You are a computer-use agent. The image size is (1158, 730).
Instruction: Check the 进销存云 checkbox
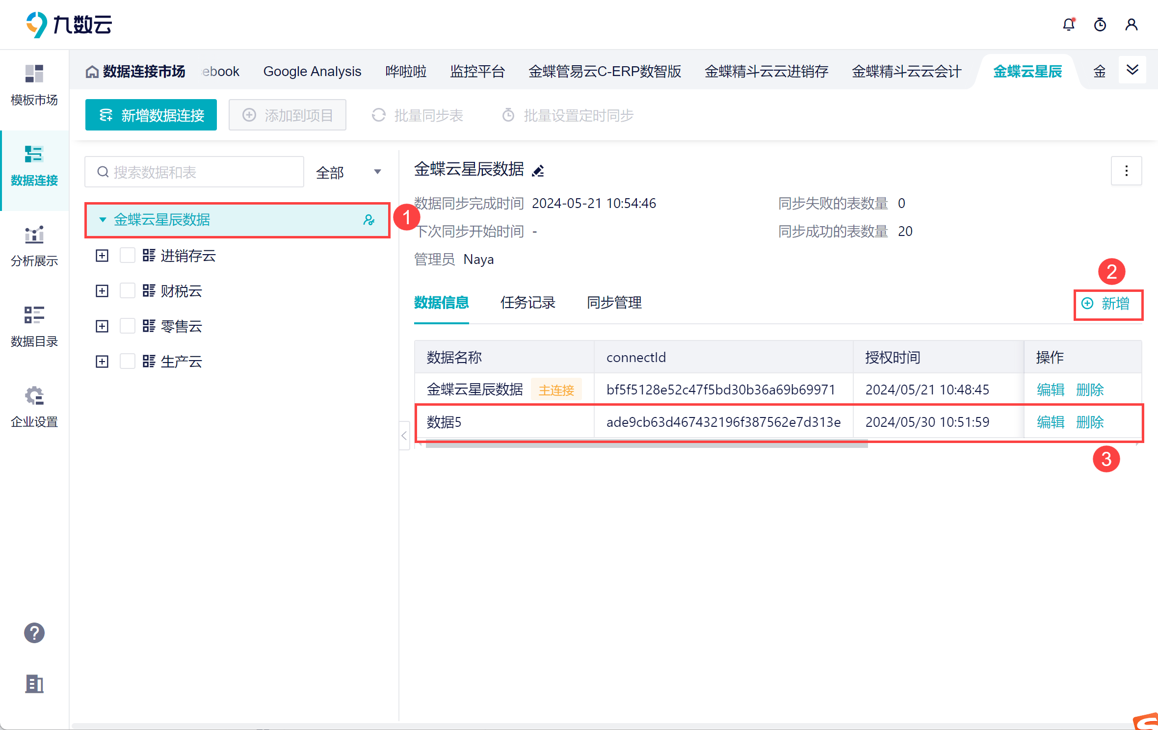click(128, 256)
